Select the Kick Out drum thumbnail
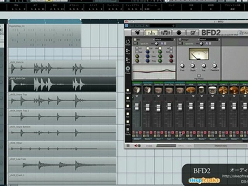The image size is (248, 186). (148, 90)
